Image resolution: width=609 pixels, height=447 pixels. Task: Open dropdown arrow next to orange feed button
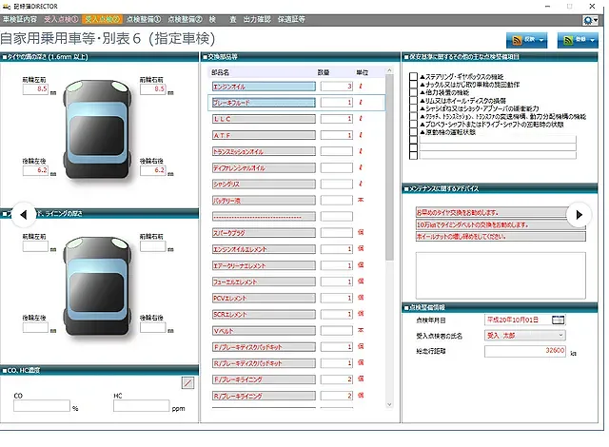click(x=540, y=40)
